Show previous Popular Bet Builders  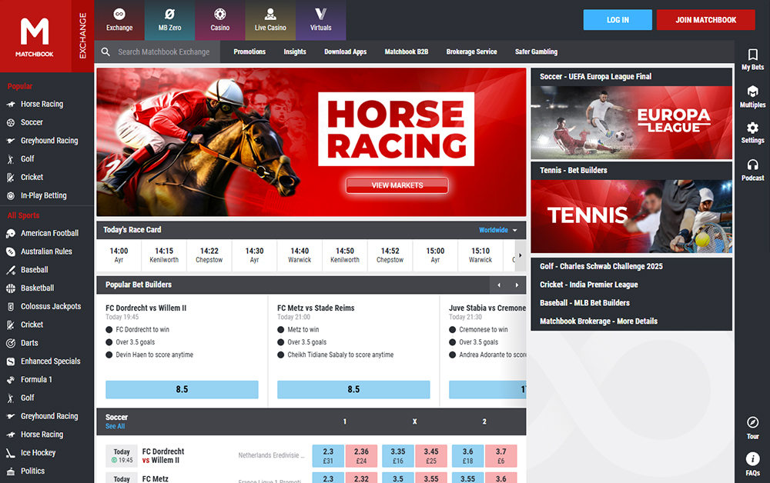coord(499,285)
